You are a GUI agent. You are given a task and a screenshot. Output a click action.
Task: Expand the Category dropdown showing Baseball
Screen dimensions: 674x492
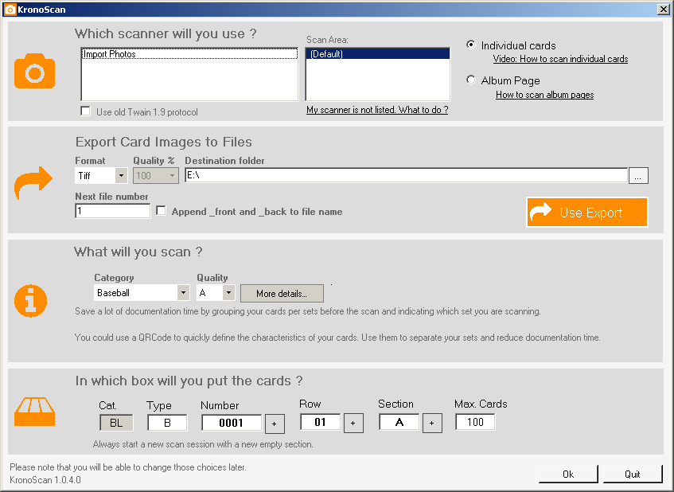[x=142, y=293]
